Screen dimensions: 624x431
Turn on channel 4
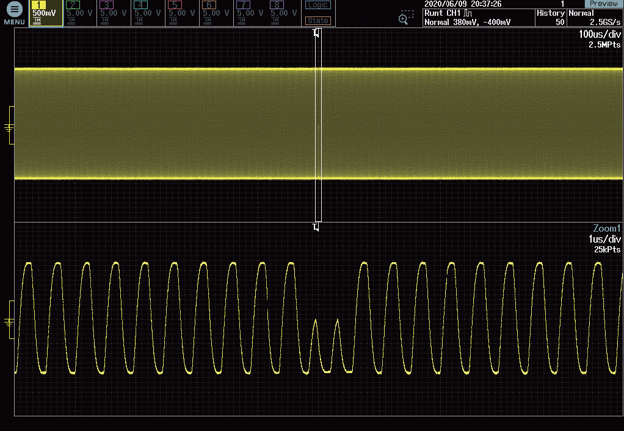(x=148, y=13)
